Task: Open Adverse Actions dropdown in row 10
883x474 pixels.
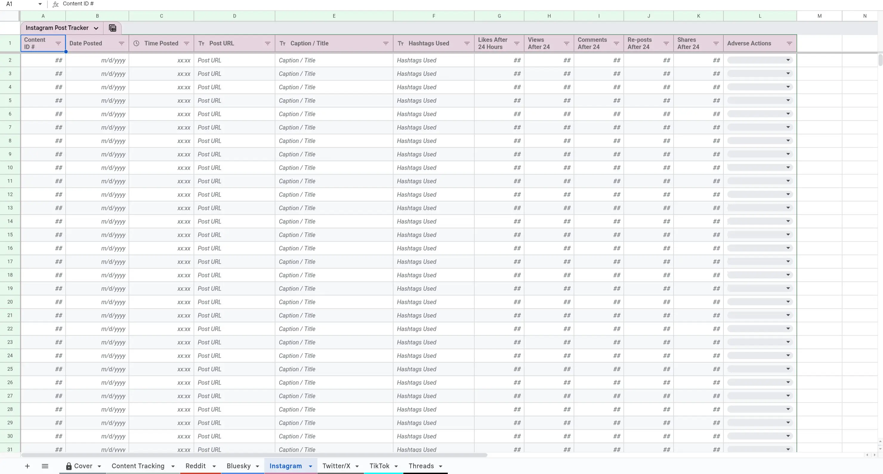Action: coord(788,168)
